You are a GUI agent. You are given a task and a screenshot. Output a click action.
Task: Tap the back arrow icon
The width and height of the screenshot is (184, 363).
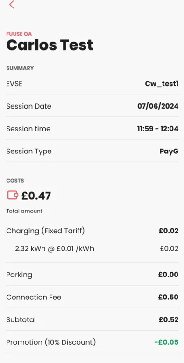[x=12, y=5]
